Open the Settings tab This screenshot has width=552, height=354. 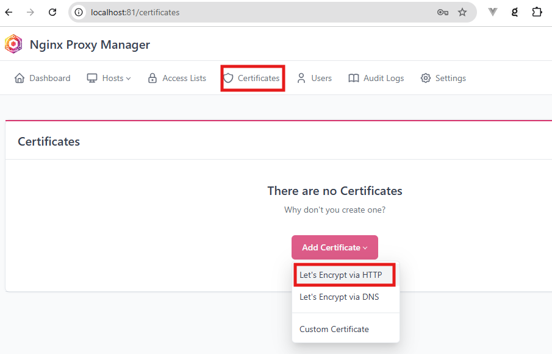(x=443, y=78)
